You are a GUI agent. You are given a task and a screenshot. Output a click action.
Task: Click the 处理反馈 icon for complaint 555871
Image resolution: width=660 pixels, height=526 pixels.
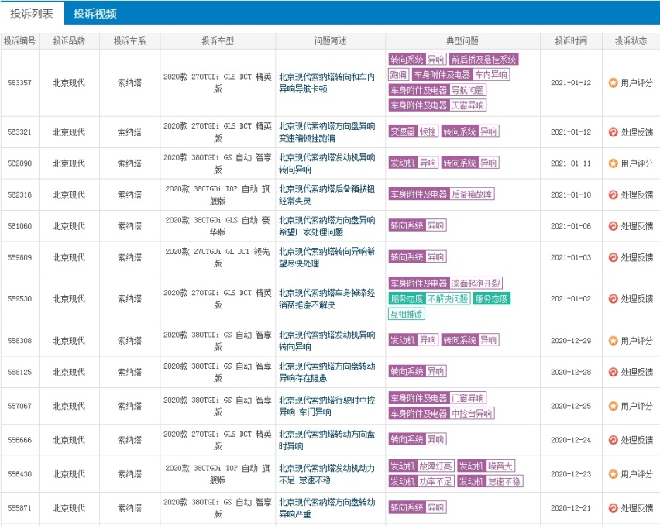613,508
